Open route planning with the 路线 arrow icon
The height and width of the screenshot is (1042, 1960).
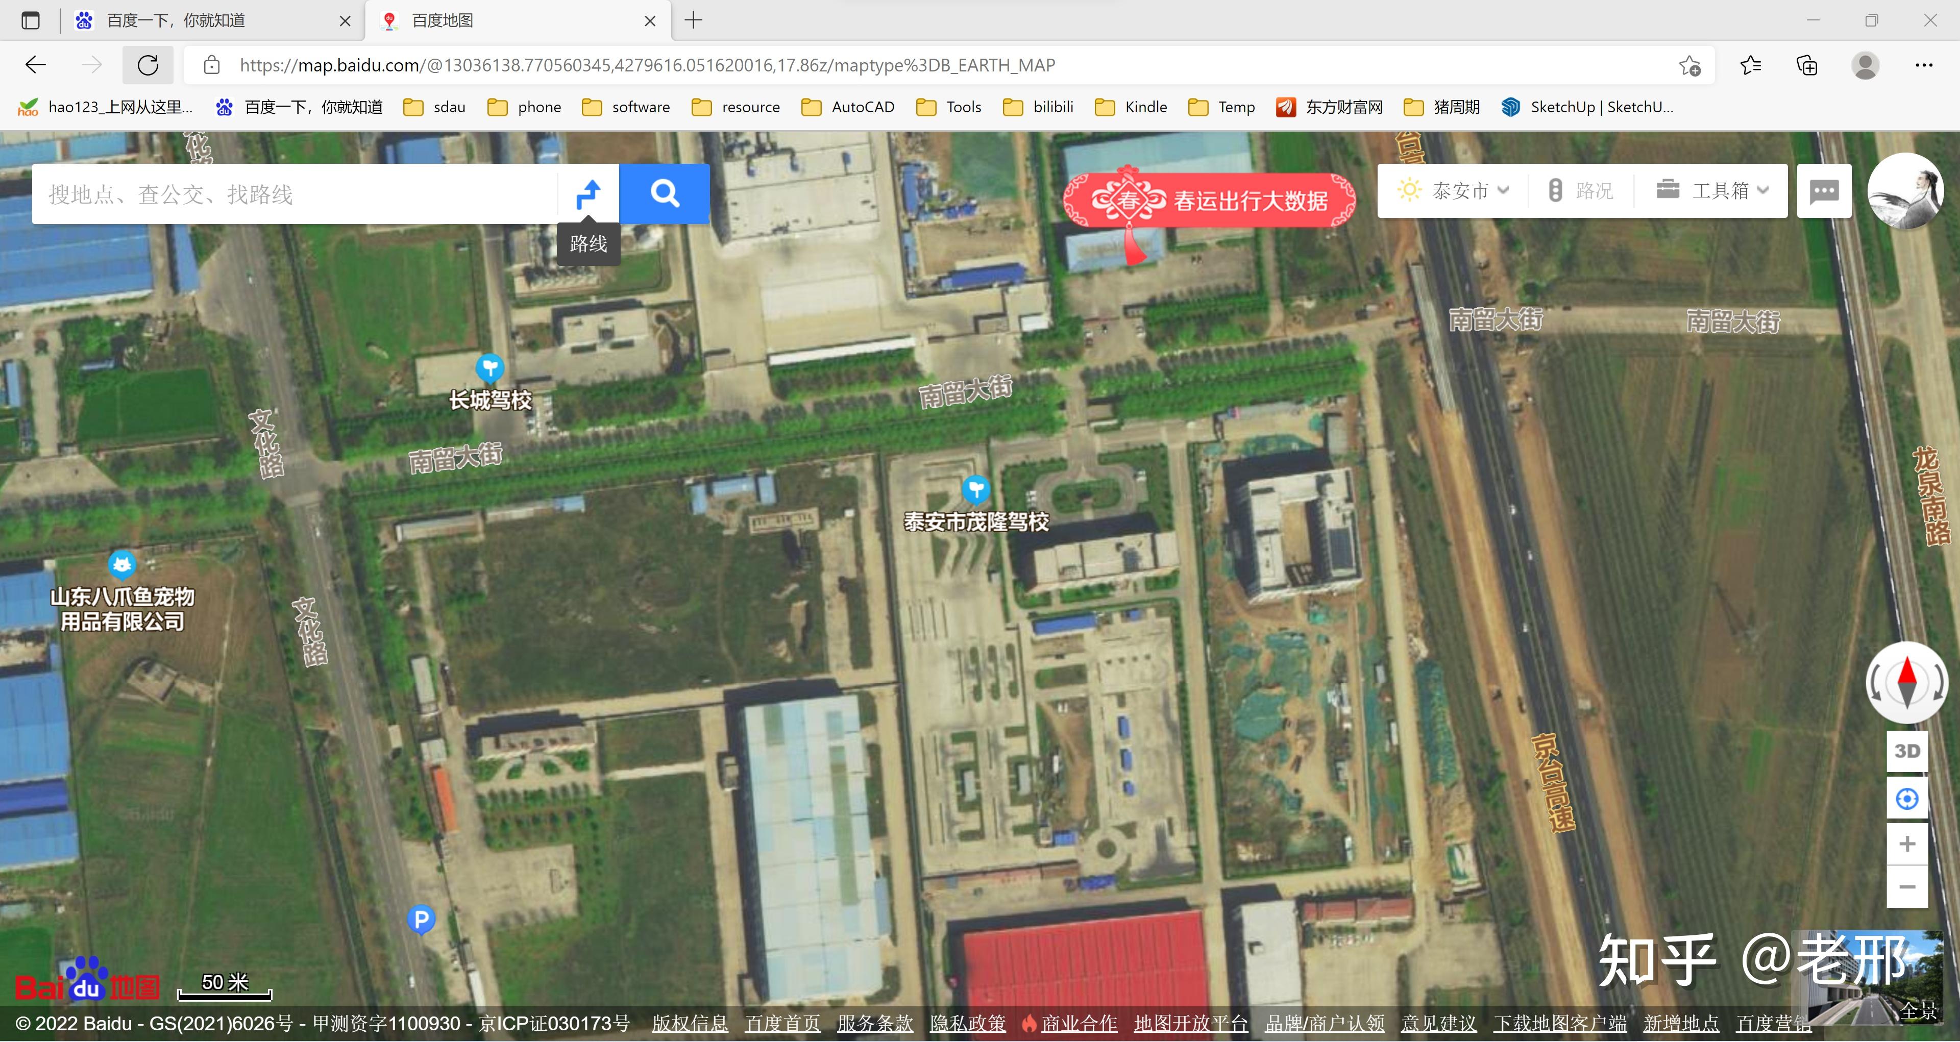tap(588, 194)
